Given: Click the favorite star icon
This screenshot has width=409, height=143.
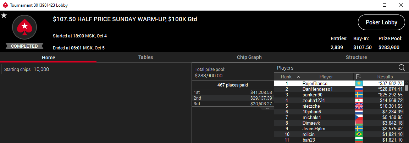Looking at the screenshot, I should 4,16.
